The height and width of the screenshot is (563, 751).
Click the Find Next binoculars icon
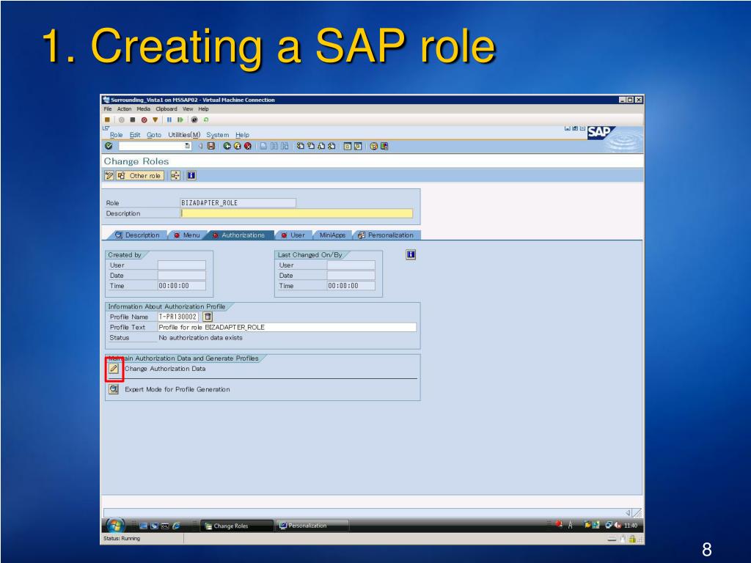point(285,146)
